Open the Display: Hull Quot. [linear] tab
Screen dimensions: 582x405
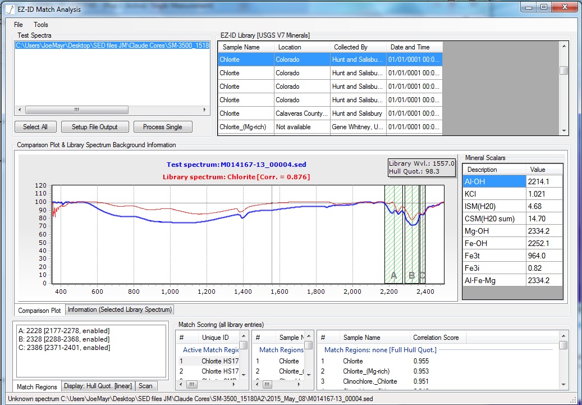point(98,386)
